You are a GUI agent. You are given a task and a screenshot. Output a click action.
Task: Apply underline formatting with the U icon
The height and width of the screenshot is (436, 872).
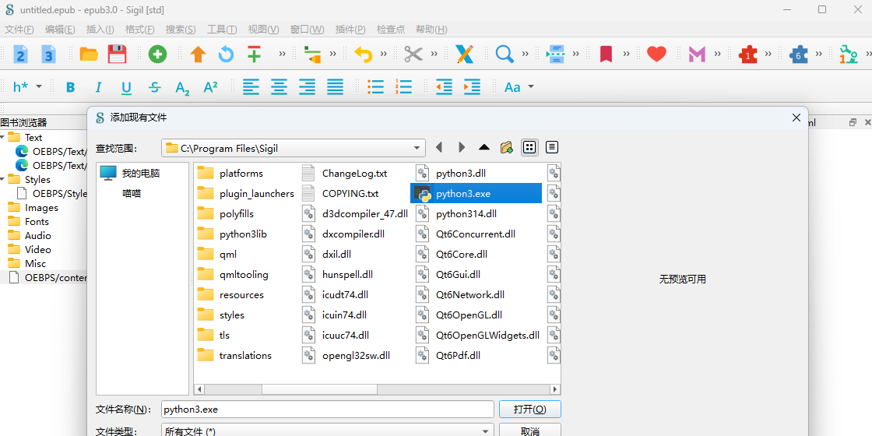pyautogui.click(x=126, y=87)
